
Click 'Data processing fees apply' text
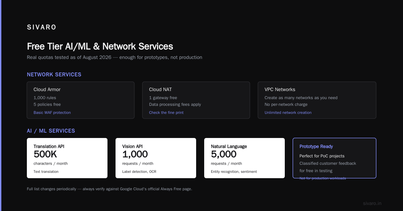175,104
